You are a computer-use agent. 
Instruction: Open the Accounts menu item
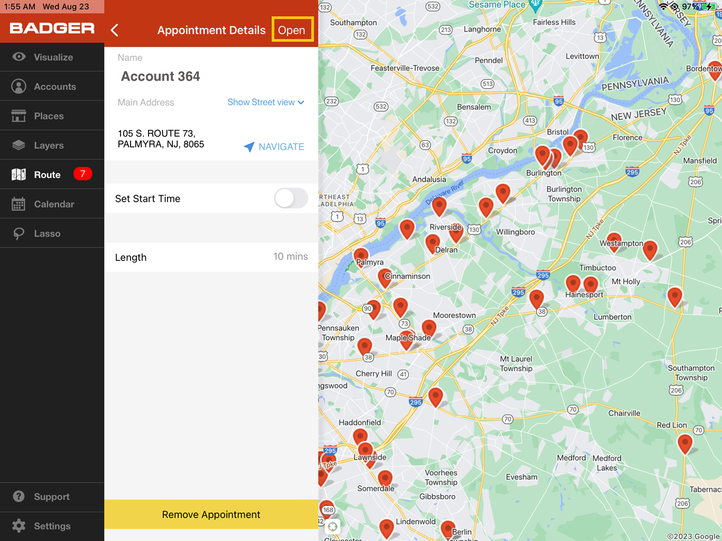52,86
